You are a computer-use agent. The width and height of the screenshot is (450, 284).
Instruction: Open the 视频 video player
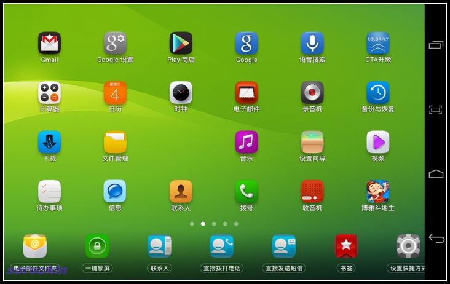pyautogui.click(x=378, y=142)
